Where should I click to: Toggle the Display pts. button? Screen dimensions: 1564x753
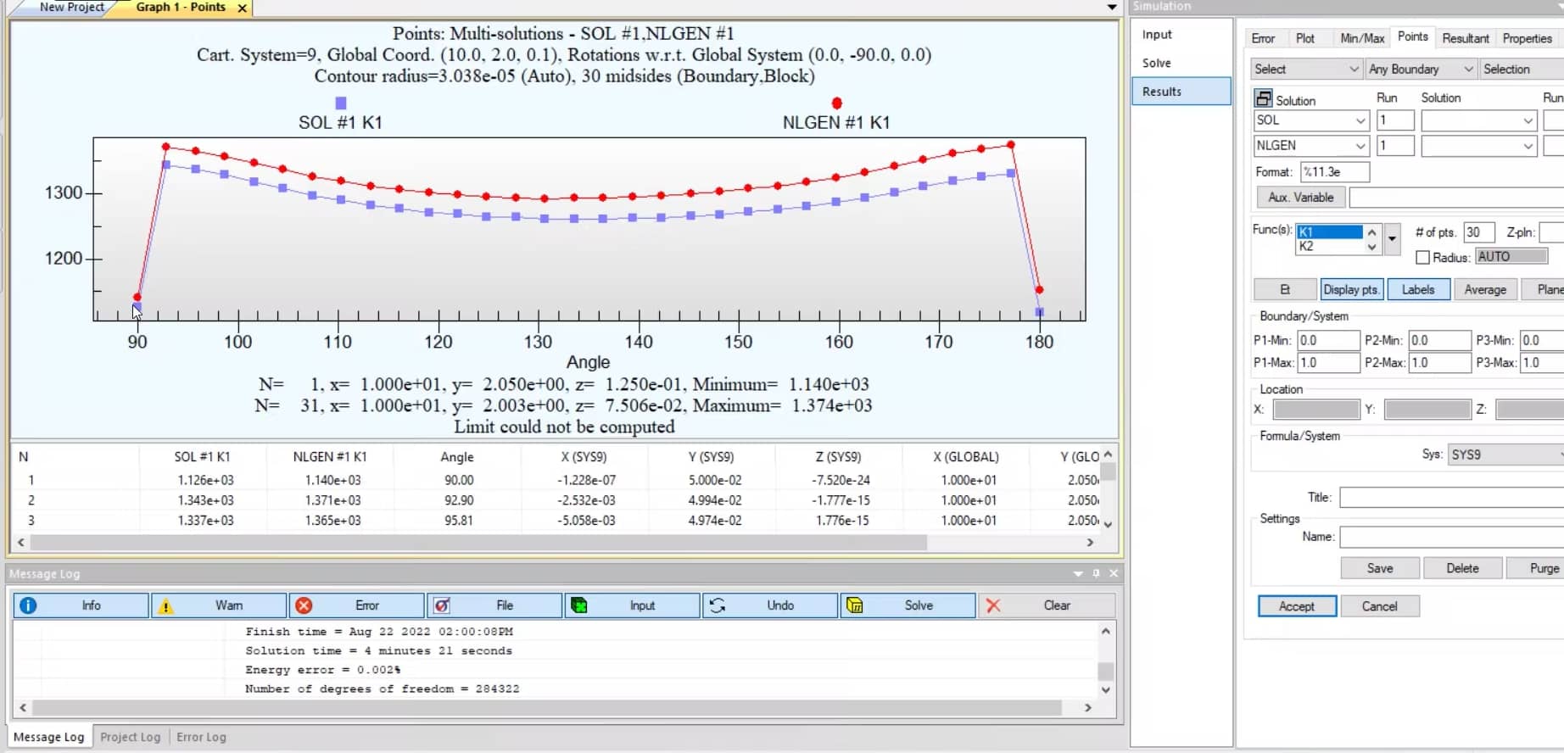[x=1351, y=290]
